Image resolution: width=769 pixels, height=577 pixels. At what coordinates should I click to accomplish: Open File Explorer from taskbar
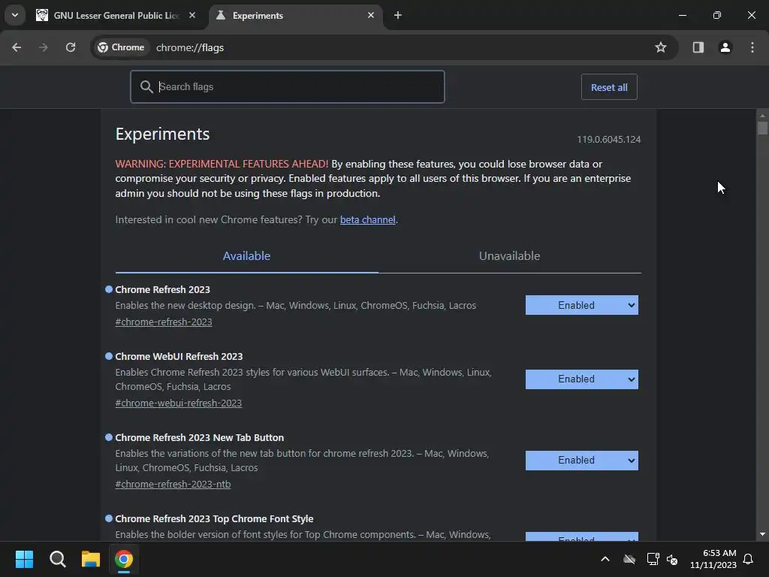tap(91, 559)
